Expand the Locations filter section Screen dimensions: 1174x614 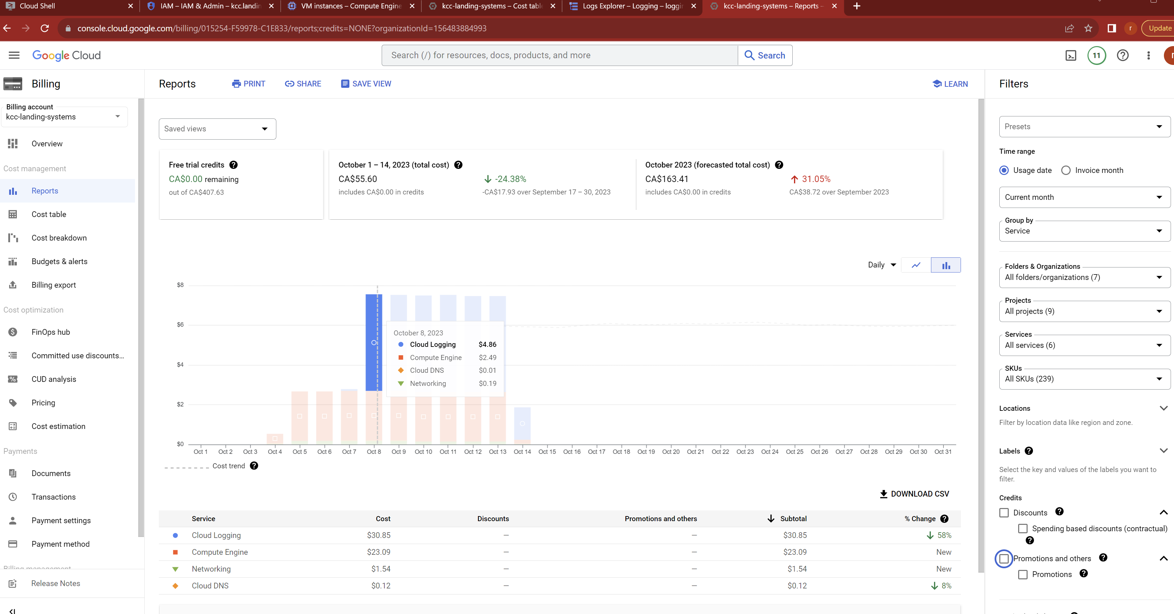(1164, 408)
